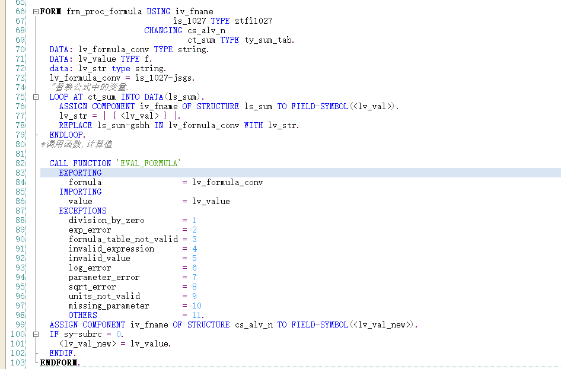Click the ENDFORM statement

coord(60,362)
